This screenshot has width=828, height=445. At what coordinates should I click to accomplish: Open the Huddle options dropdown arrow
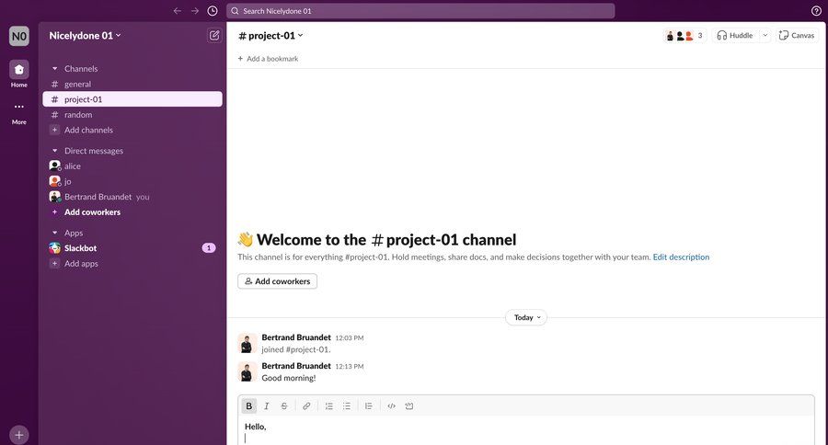[765, 35]
